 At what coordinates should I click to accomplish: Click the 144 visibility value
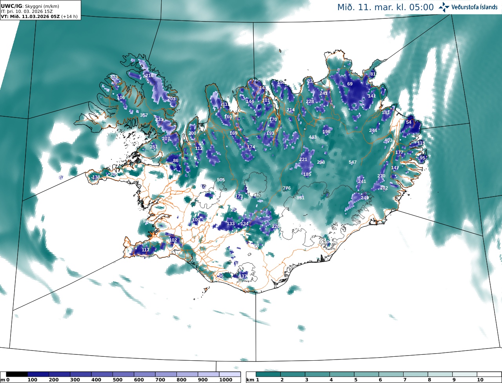pos(250,101)
